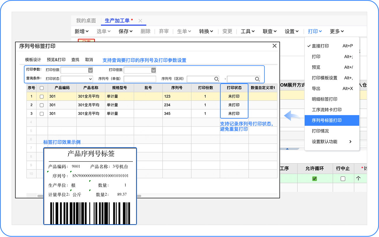
Task: Open the 打印状态 dropdown
Action: tap(77, 79)
